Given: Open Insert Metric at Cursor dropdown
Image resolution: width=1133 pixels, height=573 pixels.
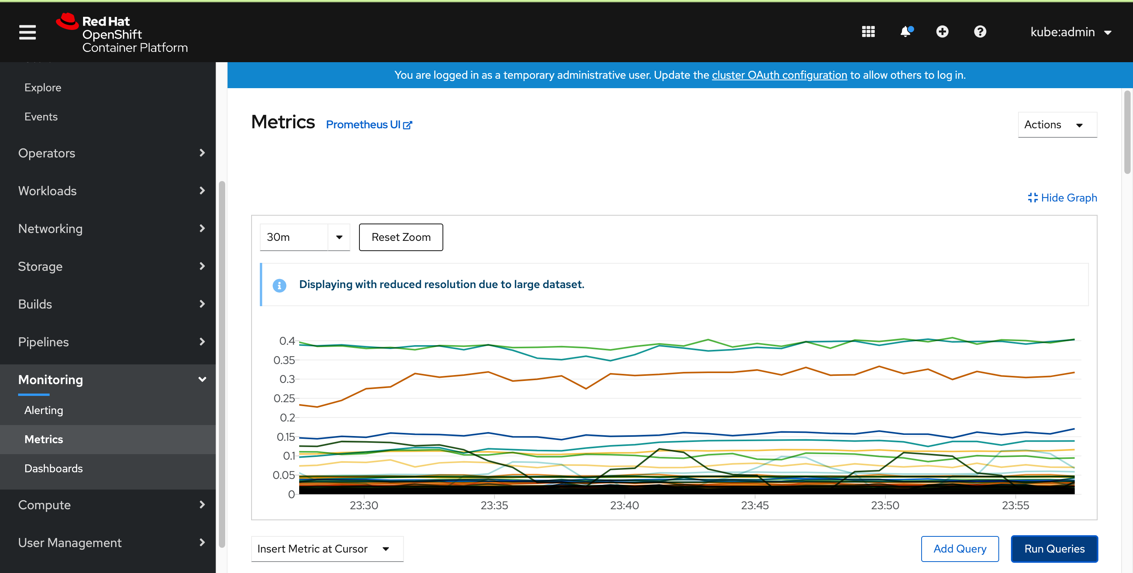Looking at the screenshot, I should (327, 549).
